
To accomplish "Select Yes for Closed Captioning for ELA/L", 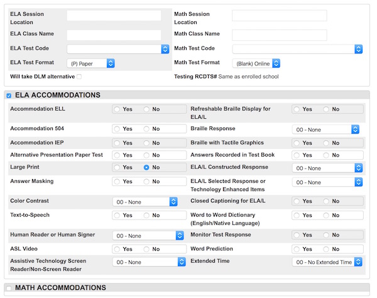I will coord(297,201).
